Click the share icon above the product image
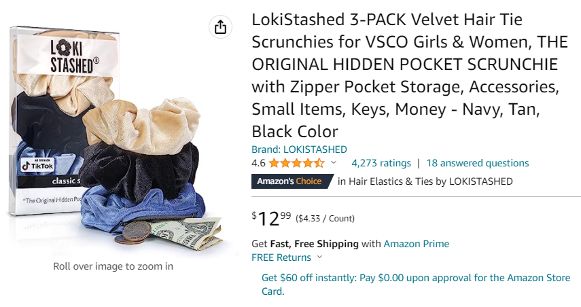The width and height of the screenshot is (581, 307). [x=219, y=27]
